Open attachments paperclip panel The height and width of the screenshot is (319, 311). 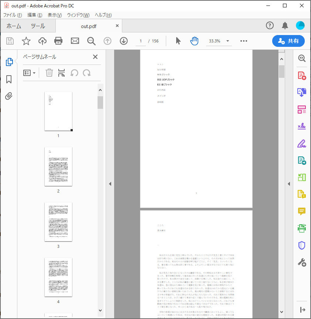pyautogui.click(x=9, y=96)
